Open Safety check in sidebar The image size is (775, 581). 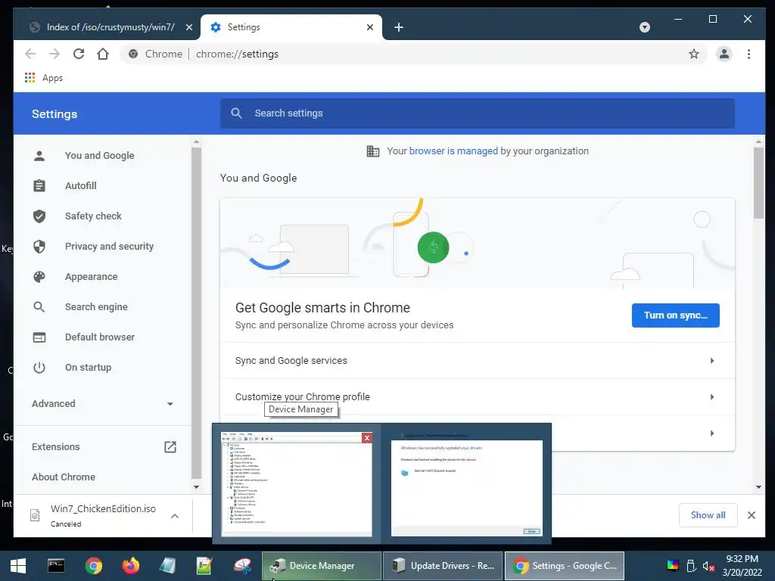tap(93, 216)
